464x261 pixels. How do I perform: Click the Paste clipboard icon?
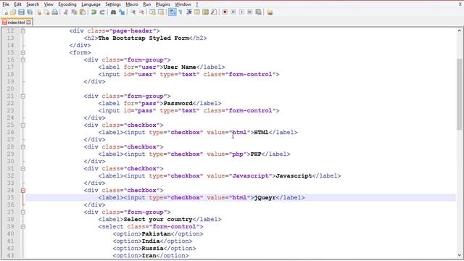click(x=83, y=12)
